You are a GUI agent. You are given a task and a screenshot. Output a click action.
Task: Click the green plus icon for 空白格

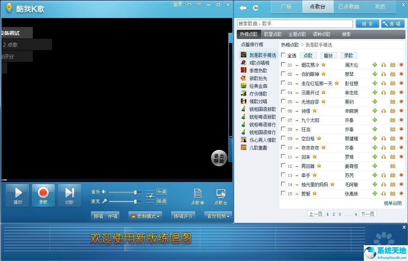[375, 139]
